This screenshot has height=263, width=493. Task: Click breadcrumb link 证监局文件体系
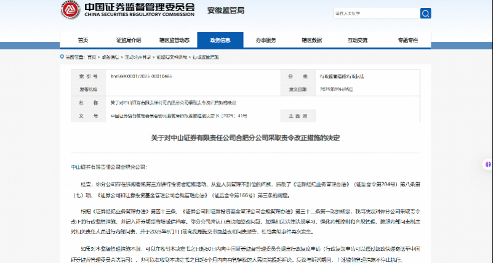point(172,57)
